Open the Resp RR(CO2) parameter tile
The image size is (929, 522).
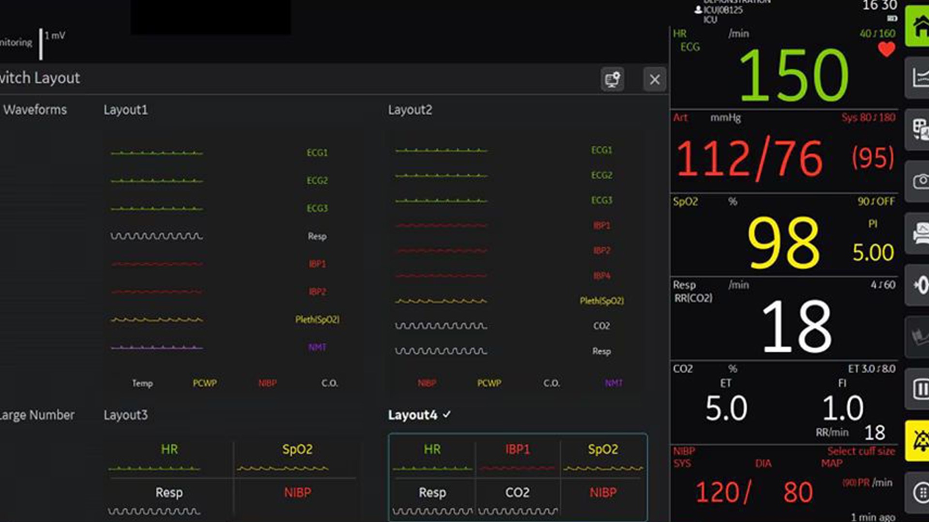[784, 319]
